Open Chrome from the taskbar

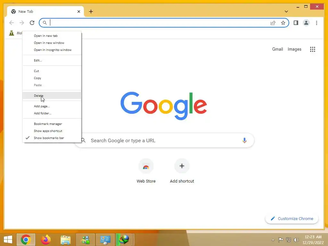[x=26, y=239]
